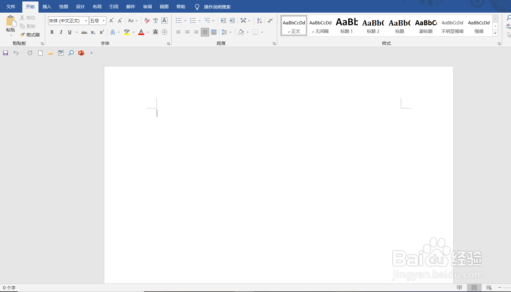Switch to the Design (设计) tab
511x292 pixels.
tap(80, 7)
